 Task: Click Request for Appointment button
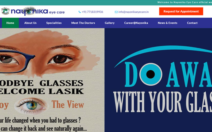tap(181, 11)
